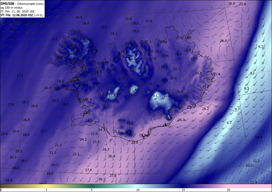This screenshot has height=192, width=272.
Task: Click the map value 9.3
Action: click(x=246, y=89)
